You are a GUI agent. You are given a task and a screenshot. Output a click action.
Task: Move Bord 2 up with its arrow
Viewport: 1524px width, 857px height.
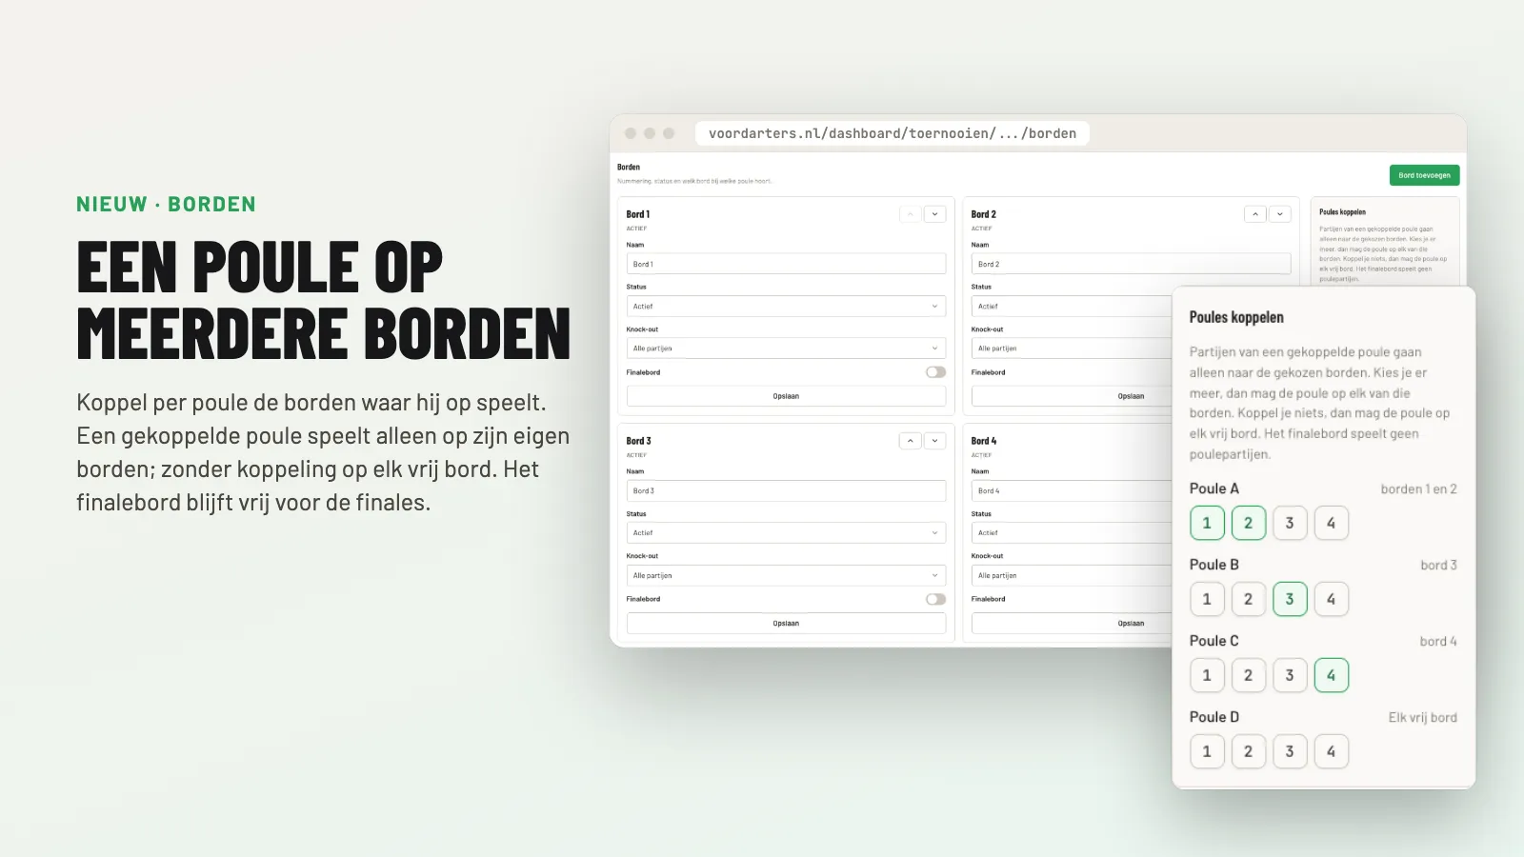(x=1255, y=214)
